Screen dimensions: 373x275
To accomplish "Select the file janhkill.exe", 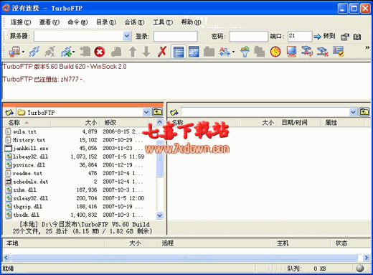I will tap(27, 149).
